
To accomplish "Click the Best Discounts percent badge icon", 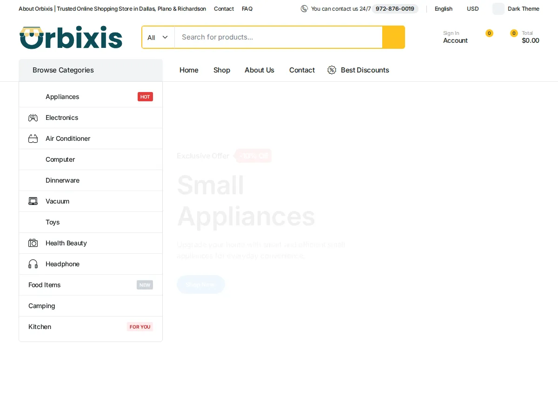I will (332, 70).
